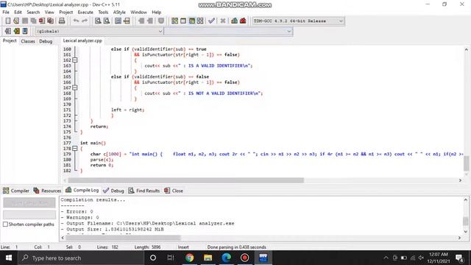Click the taskbar search box
Screen dimensions: 471x265
click(x=81, y=258)
